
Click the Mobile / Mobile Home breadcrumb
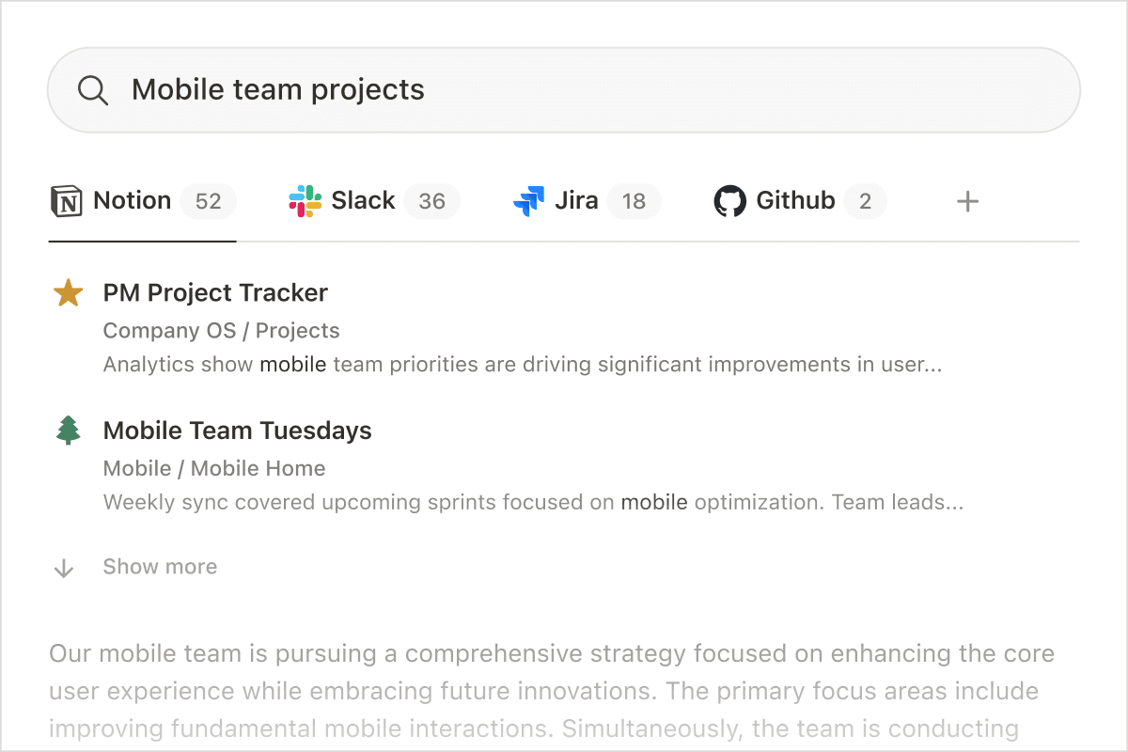coord(214,468)
